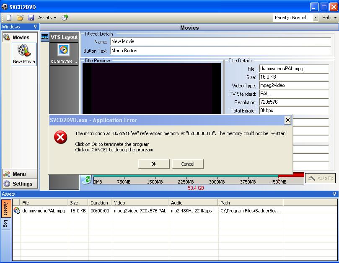Pin the Assets panel

(334, 194)
